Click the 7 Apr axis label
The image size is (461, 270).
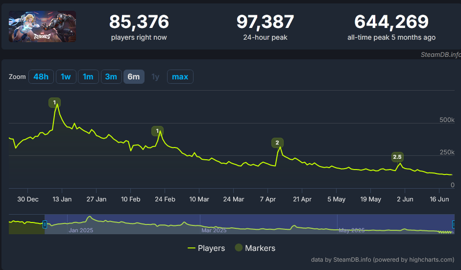point(268,199)
